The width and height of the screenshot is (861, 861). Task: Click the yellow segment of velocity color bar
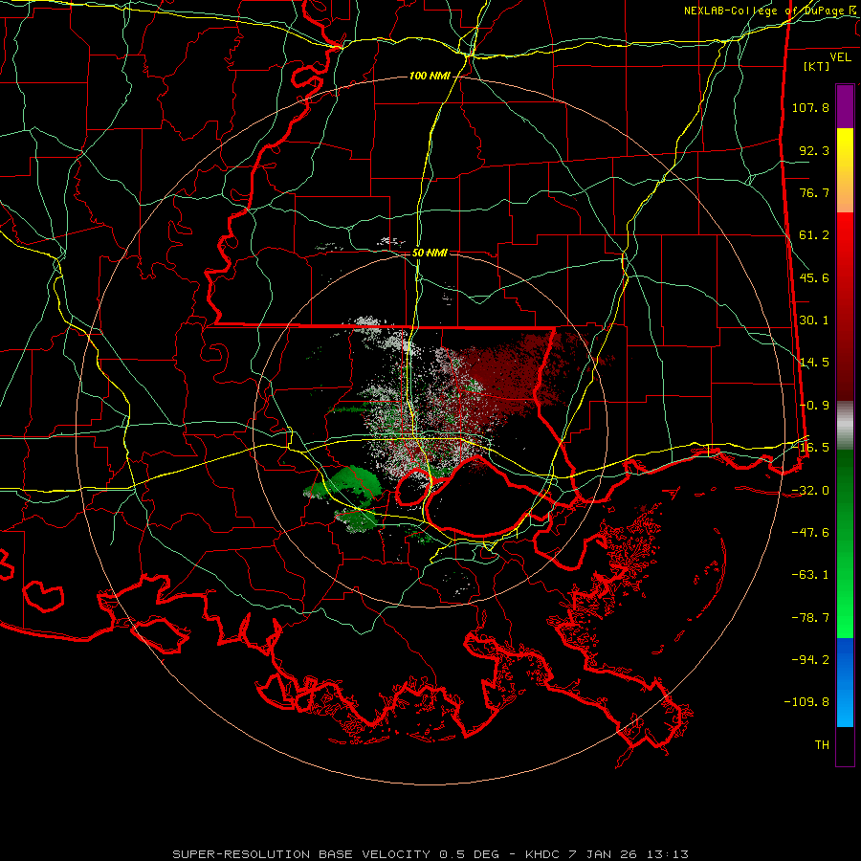coord(845,170)
